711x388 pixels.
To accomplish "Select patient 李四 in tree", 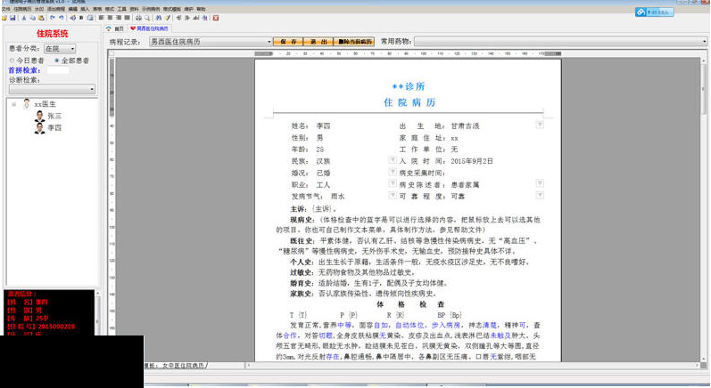I will [x=54, y=128].
